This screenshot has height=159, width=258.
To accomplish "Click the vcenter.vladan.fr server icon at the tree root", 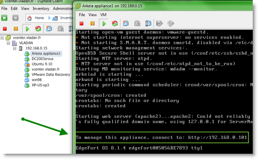I will [8, 38].
